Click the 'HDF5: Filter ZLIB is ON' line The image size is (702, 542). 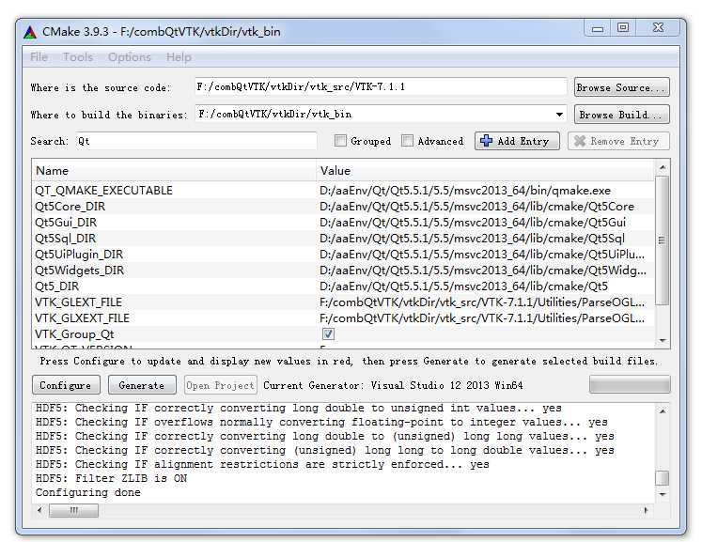(112, 478)
